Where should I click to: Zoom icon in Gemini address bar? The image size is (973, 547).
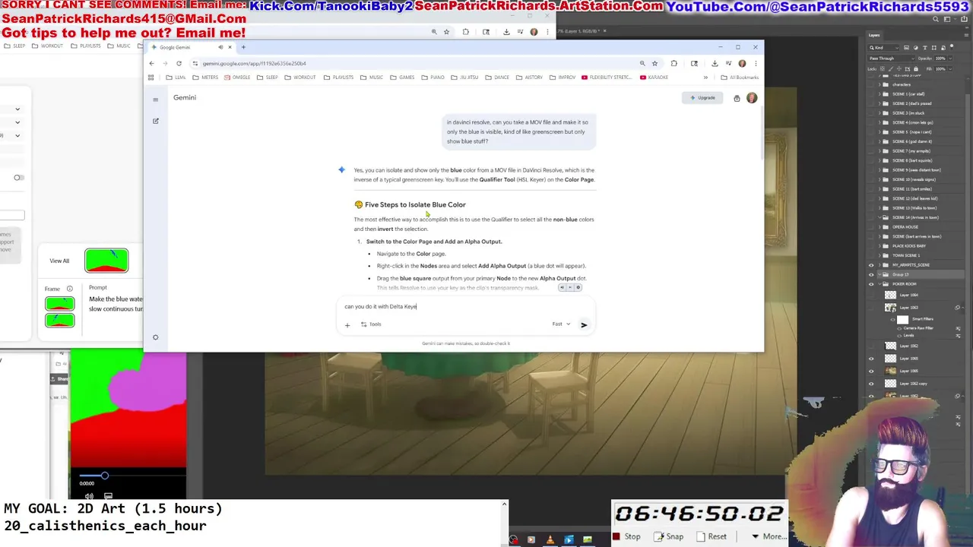(642, 63)
